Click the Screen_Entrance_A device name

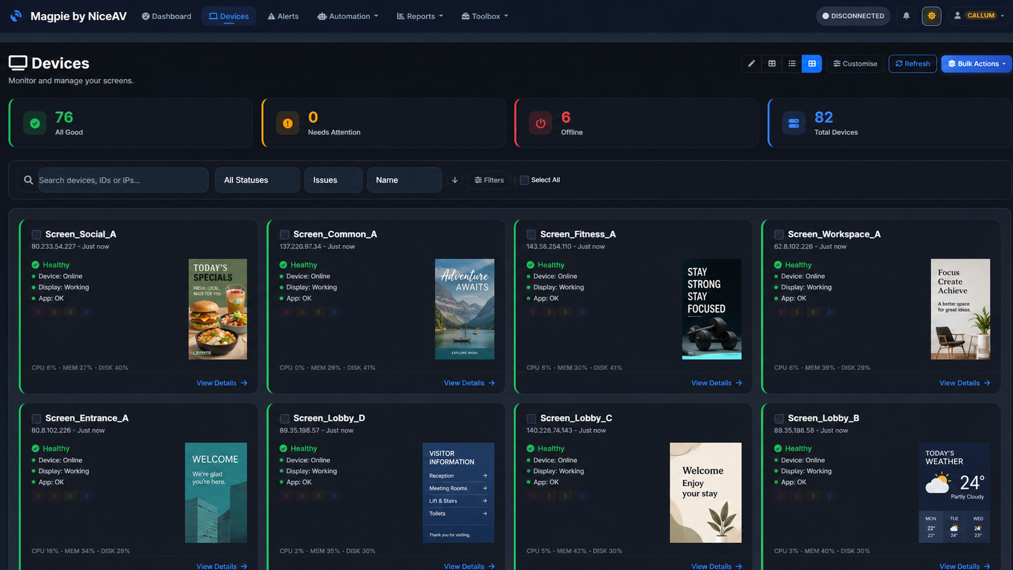(x=87, y=418)
